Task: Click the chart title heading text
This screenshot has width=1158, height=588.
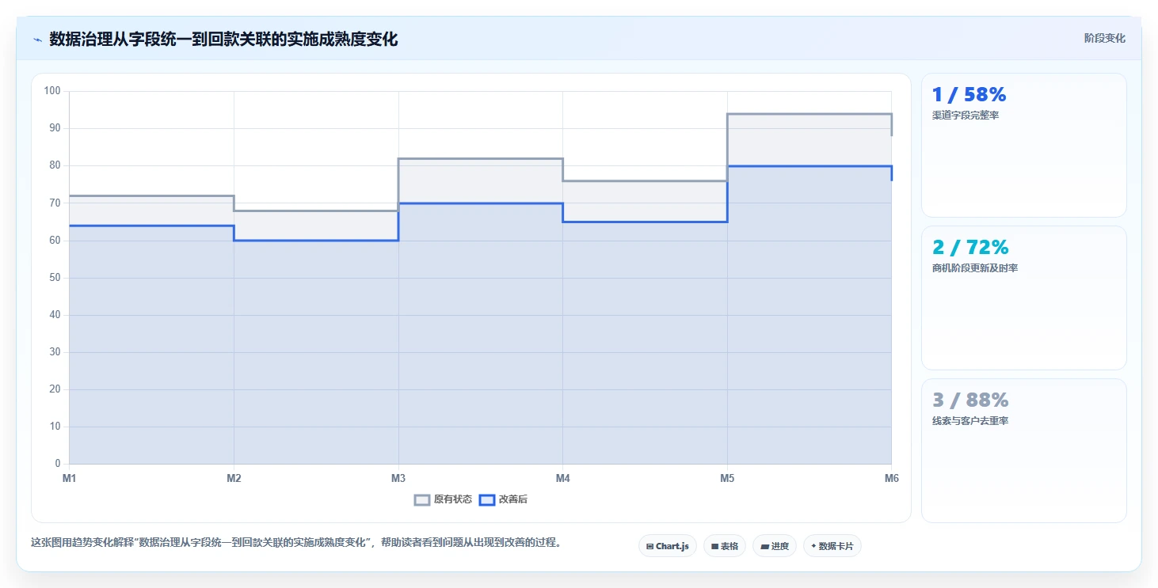Action: pyautogui.click(x=223, y=39)
